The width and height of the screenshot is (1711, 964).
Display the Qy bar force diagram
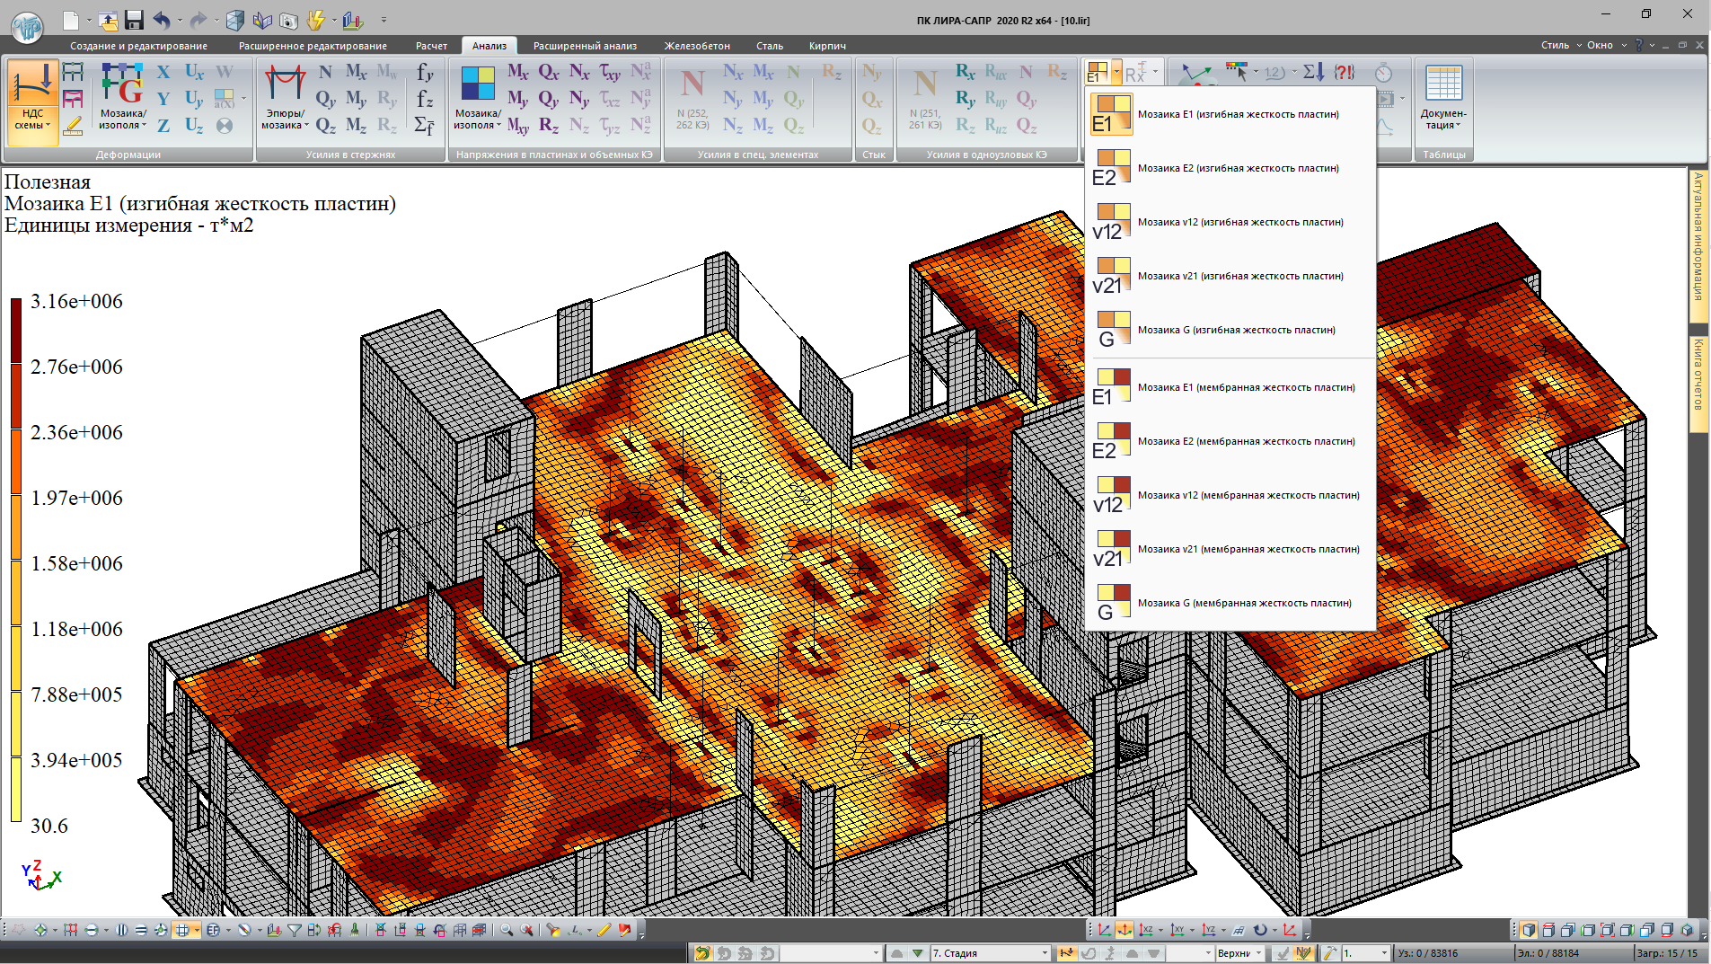click(x=325, y=99)
